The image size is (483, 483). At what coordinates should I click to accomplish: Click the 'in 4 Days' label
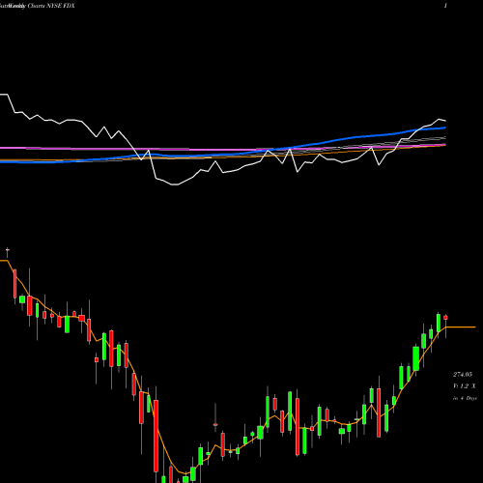(x=465, y=398)
